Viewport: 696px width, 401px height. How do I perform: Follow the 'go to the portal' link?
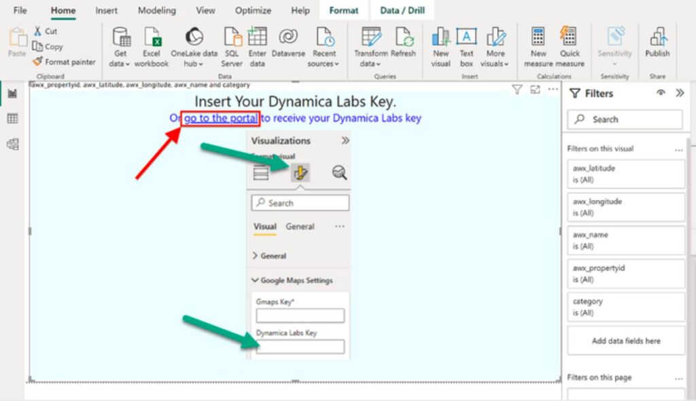221,118
